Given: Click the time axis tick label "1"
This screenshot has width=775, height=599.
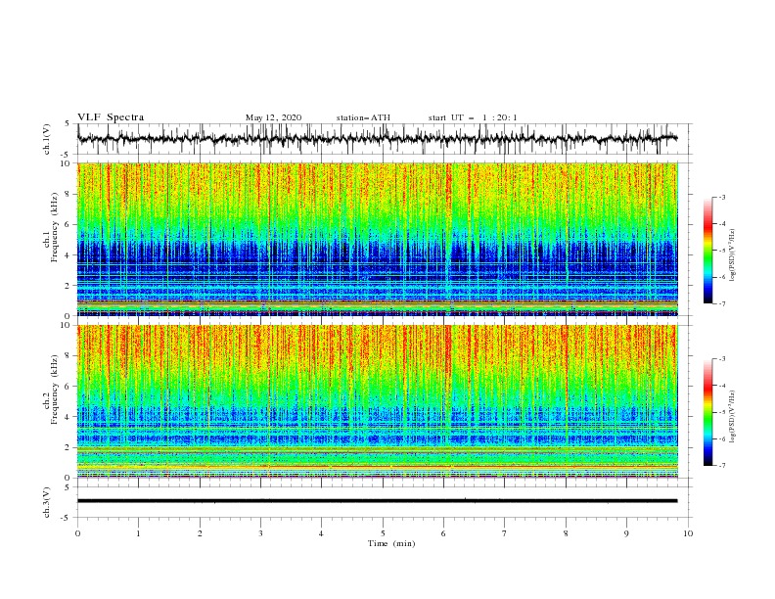Looking at the screenshot, I should coord(138,533).
